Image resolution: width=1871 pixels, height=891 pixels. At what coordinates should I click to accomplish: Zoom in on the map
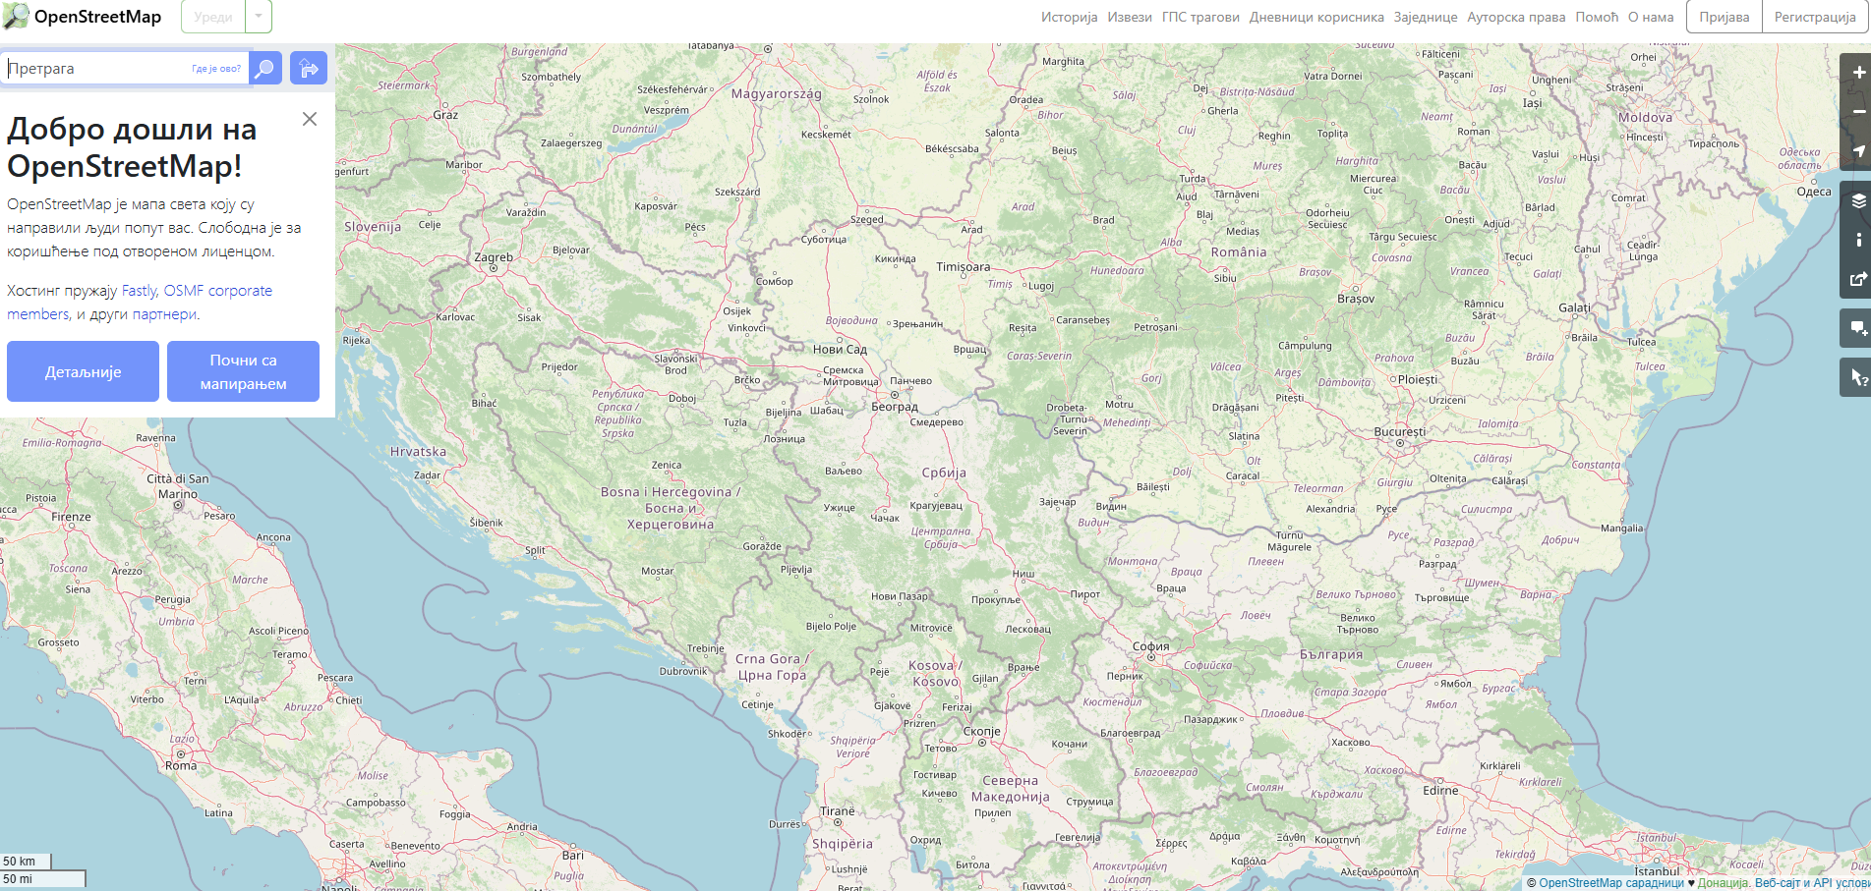[x=1857, y=73]
